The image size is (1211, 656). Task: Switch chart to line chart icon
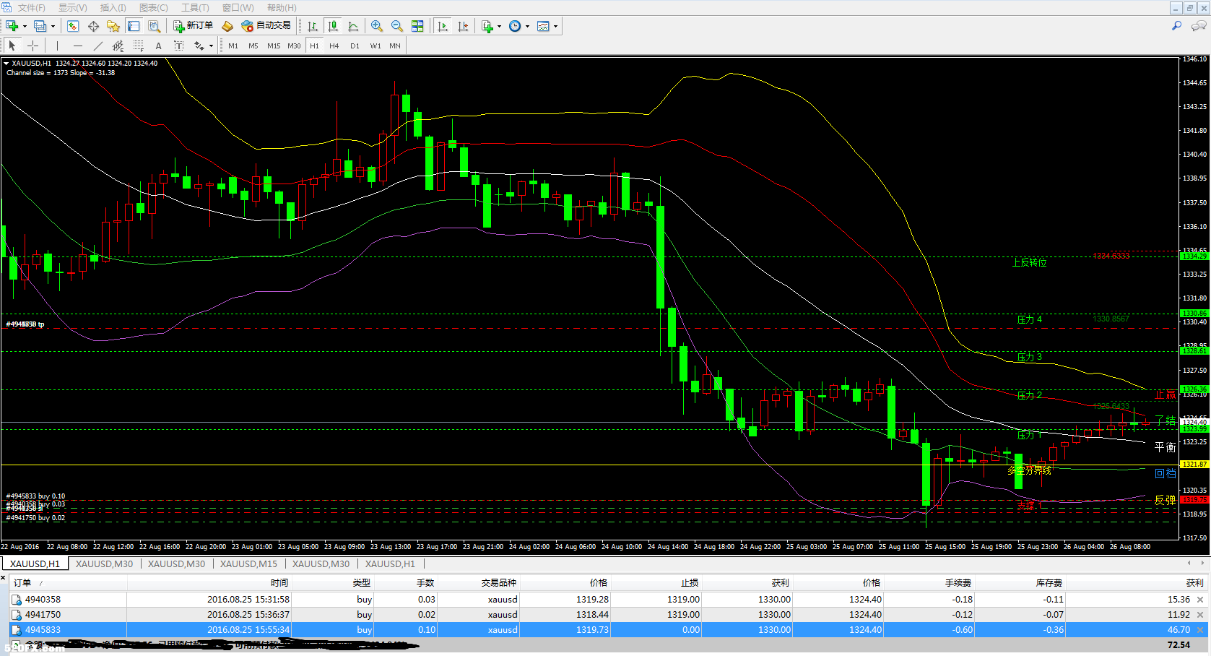click(353, 26)
